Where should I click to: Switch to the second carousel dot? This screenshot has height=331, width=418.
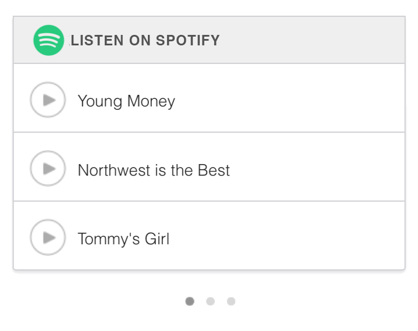tap(210, 301)
